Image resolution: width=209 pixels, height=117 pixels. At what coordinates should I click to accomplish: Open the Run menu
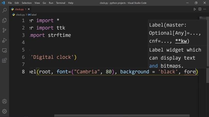pos(51,3)
